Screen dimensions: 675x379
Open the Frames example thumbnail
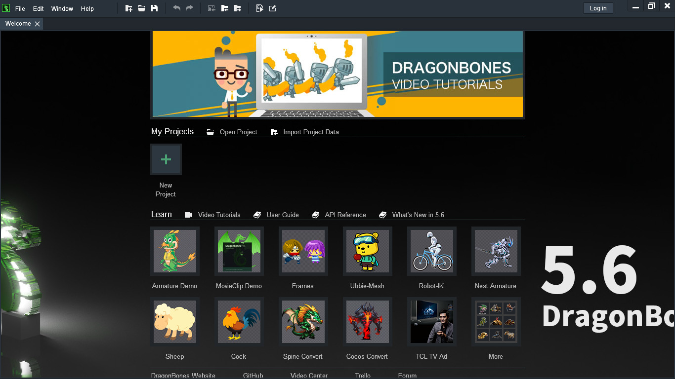click(303, 251)
